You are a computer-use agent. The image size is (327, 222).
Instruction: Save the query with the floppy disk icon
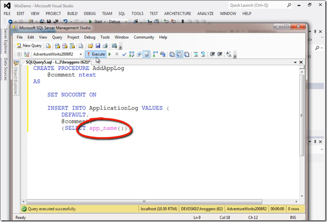point(98,46)
